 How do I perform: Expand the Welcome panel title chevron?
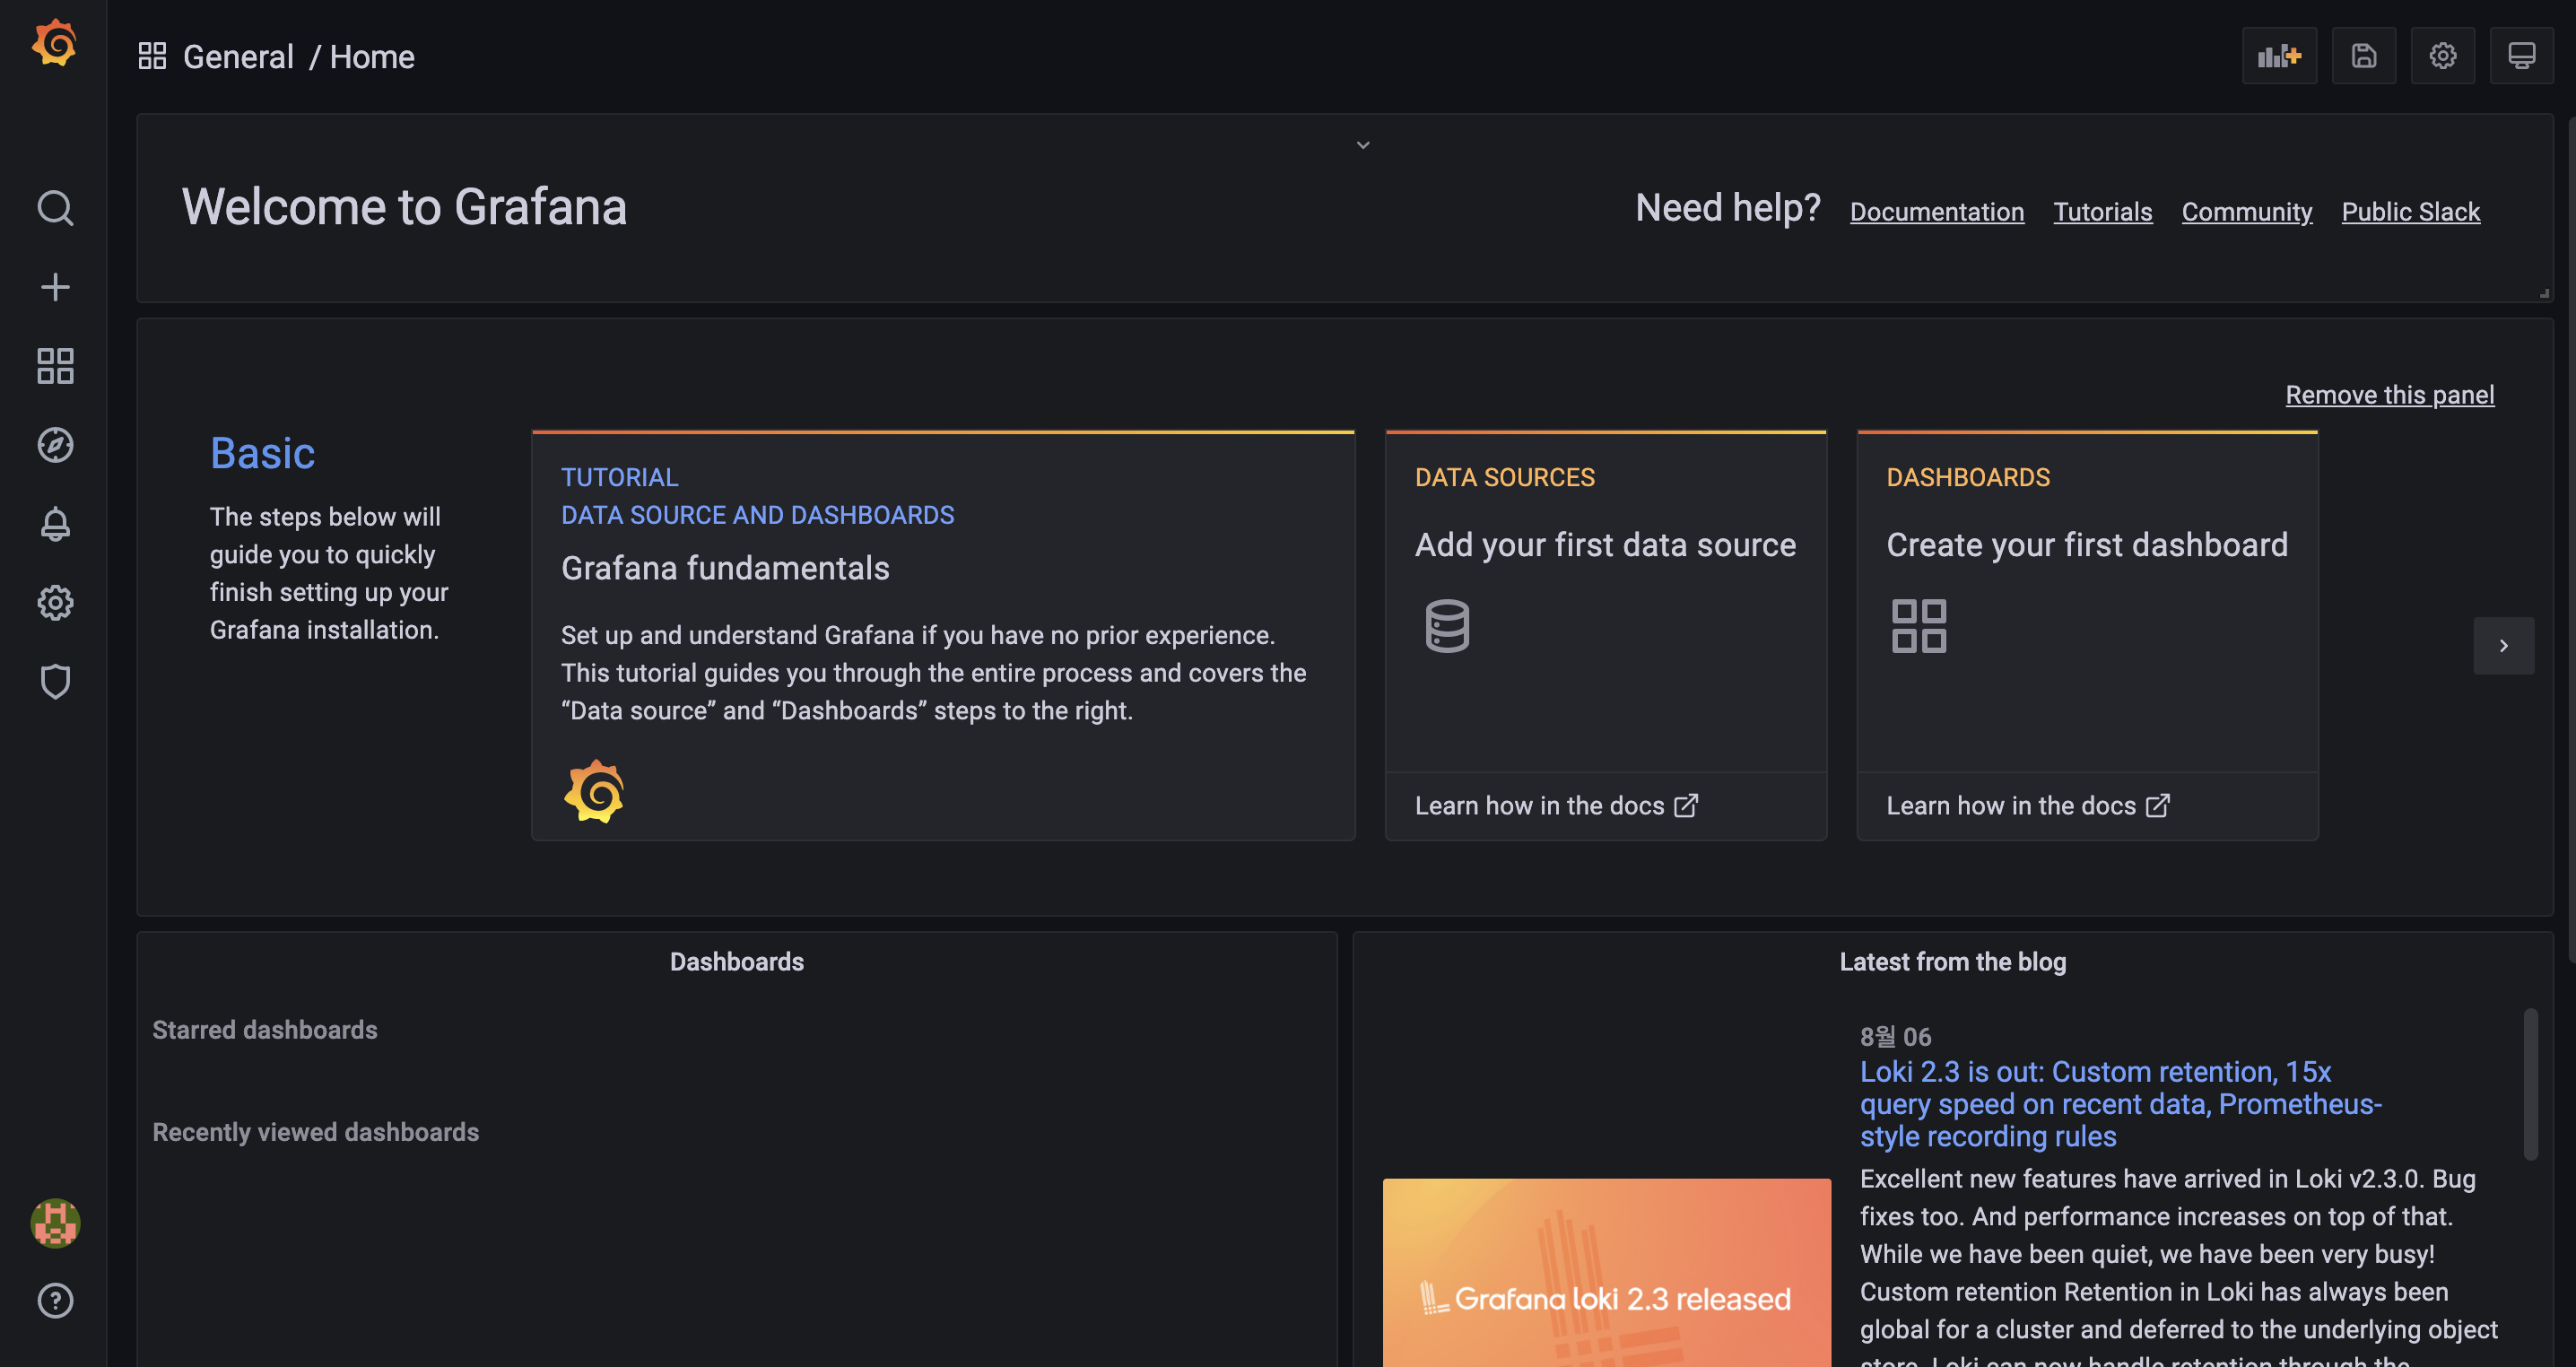(x=1363, y=145)
